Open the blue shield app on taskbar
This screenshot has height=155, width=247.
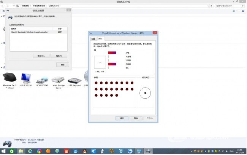(121, 151)
